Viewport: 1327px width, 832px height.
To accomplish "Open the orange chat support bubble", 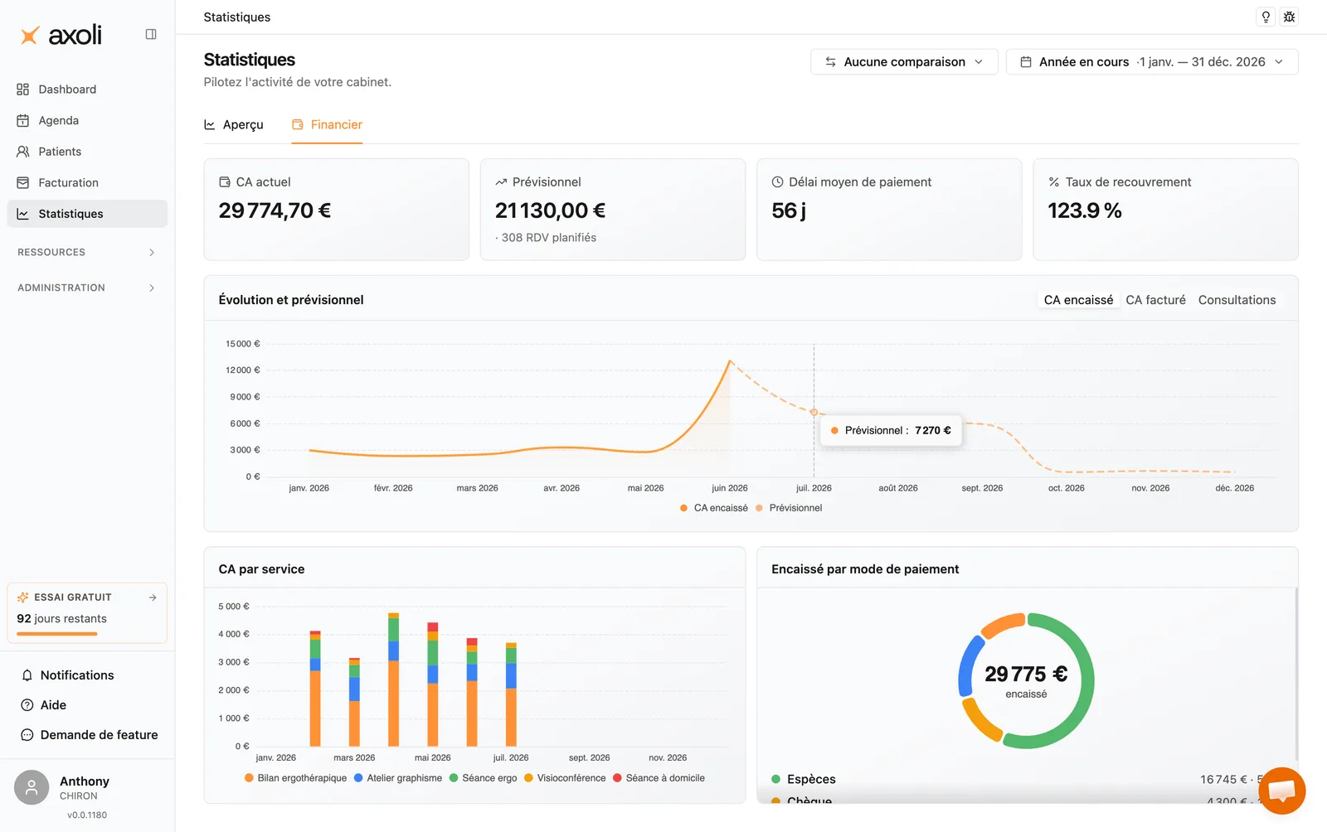I will point(1281,791).
